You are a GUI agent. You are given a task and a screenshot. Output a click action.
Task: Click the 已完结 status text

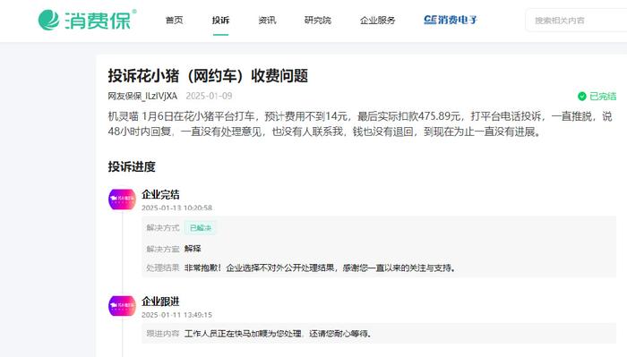603,97
